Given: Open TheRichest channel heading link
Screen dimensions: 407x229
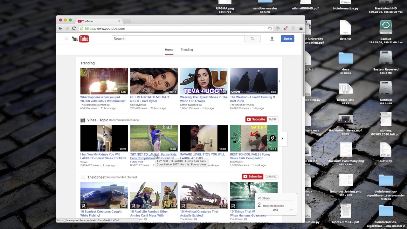Looking at the screenshot, I should [x=96, y=177].
